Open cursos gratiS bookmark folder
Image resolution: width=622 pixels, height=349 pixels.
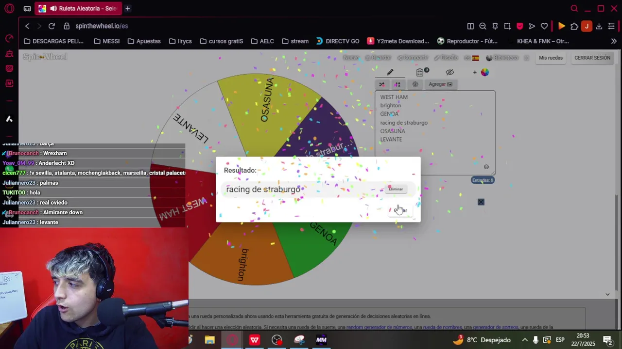point(222,41)
